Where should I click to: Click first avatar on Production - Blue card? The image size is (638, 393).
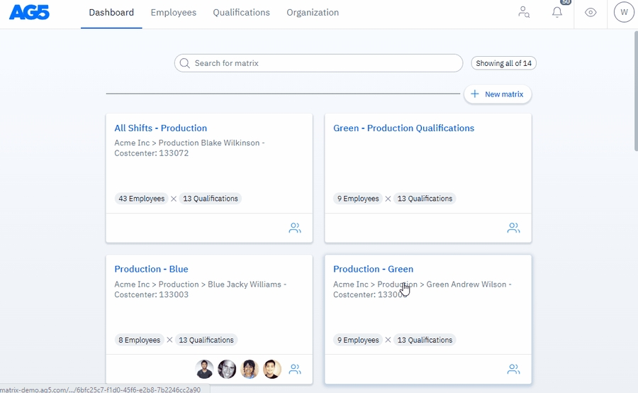tap(204, 370)
